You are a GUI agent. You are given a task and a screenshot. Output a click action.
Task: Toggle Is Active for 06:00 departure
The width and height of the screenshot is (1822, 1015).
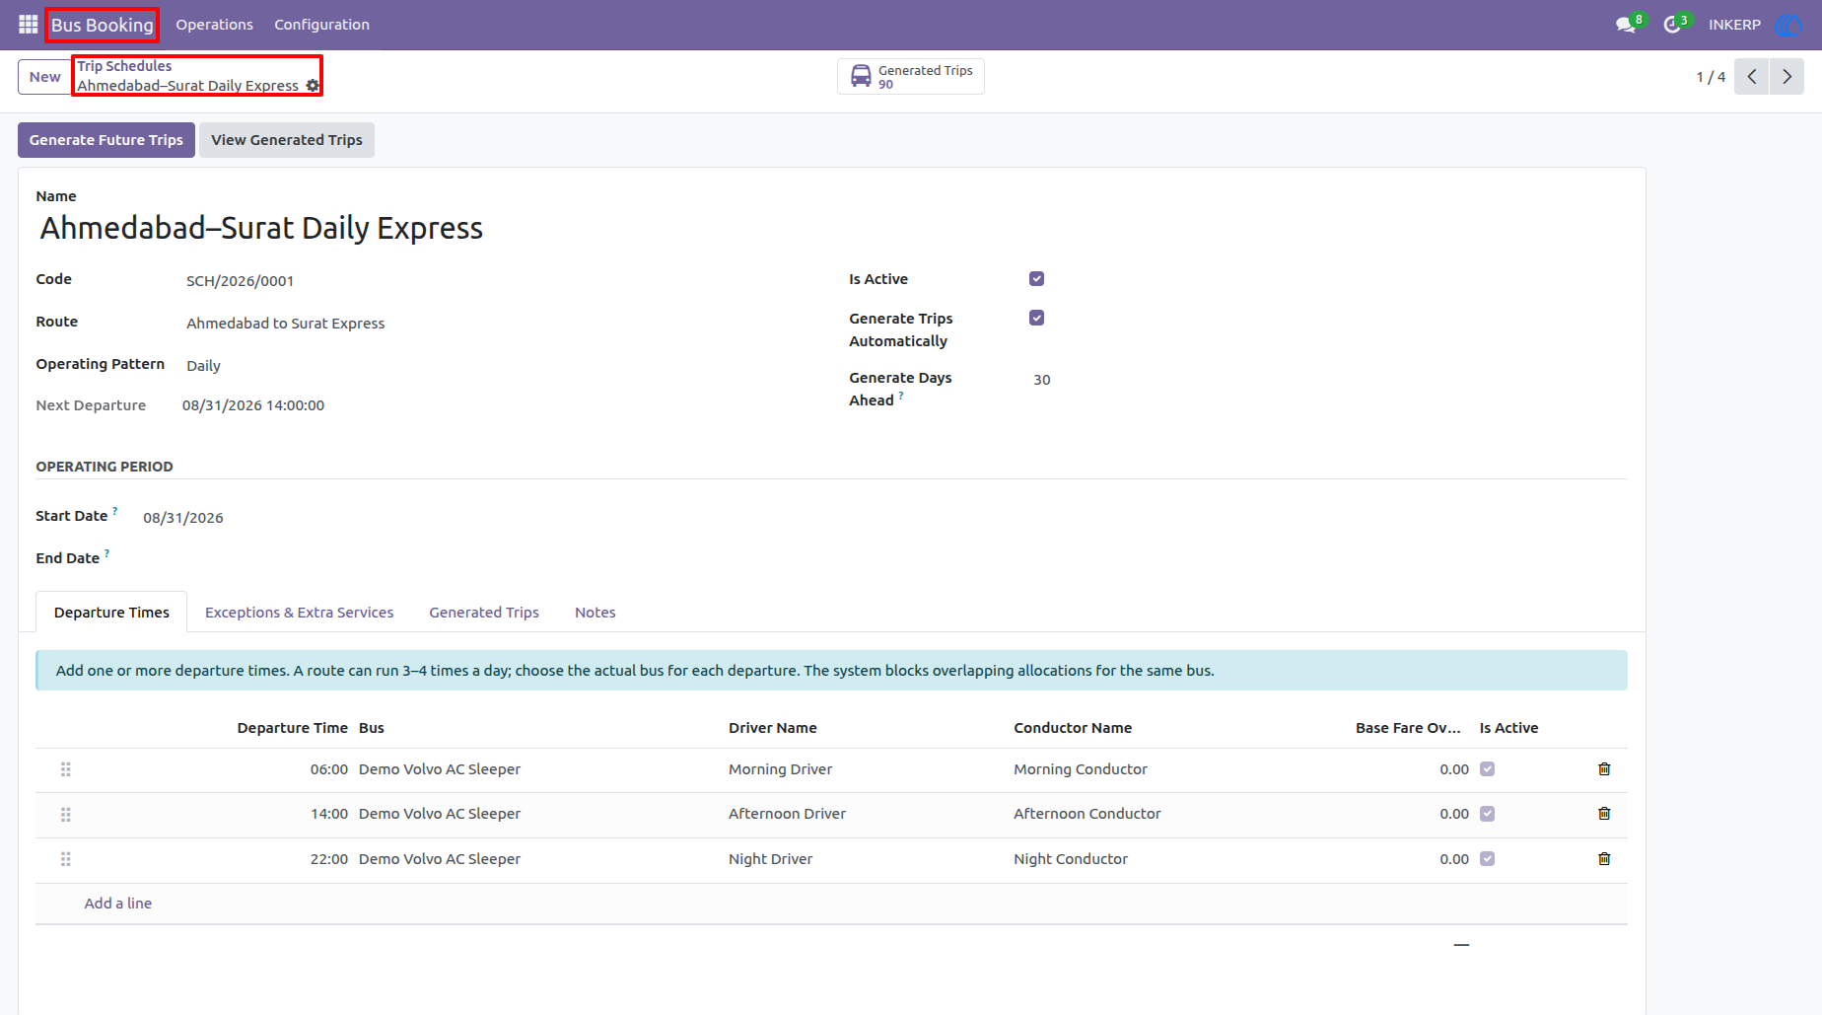click(x=1488, y=769)
